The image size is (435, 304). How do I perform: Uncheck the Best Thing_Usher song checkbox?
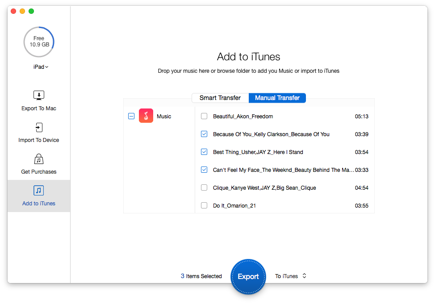coord(204,152)
